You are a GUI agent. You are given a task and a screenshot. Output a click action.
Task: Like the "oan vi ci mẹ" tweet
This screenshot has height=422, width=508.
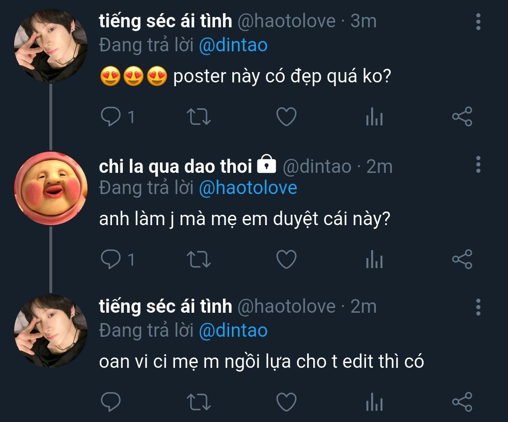[286, 402]
